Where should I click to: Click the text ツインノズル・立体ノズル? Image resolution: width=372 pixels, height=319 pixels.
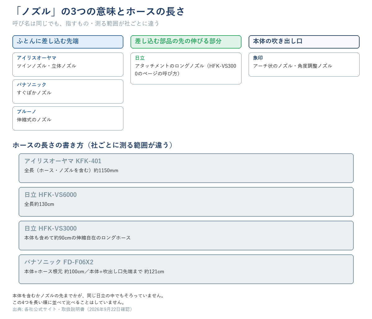click(46, 66)
